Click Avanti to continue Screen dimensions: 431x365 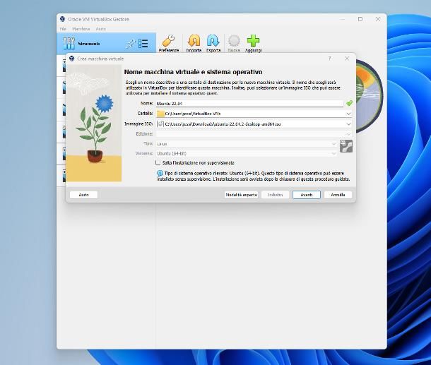click(x=307, y=195)
